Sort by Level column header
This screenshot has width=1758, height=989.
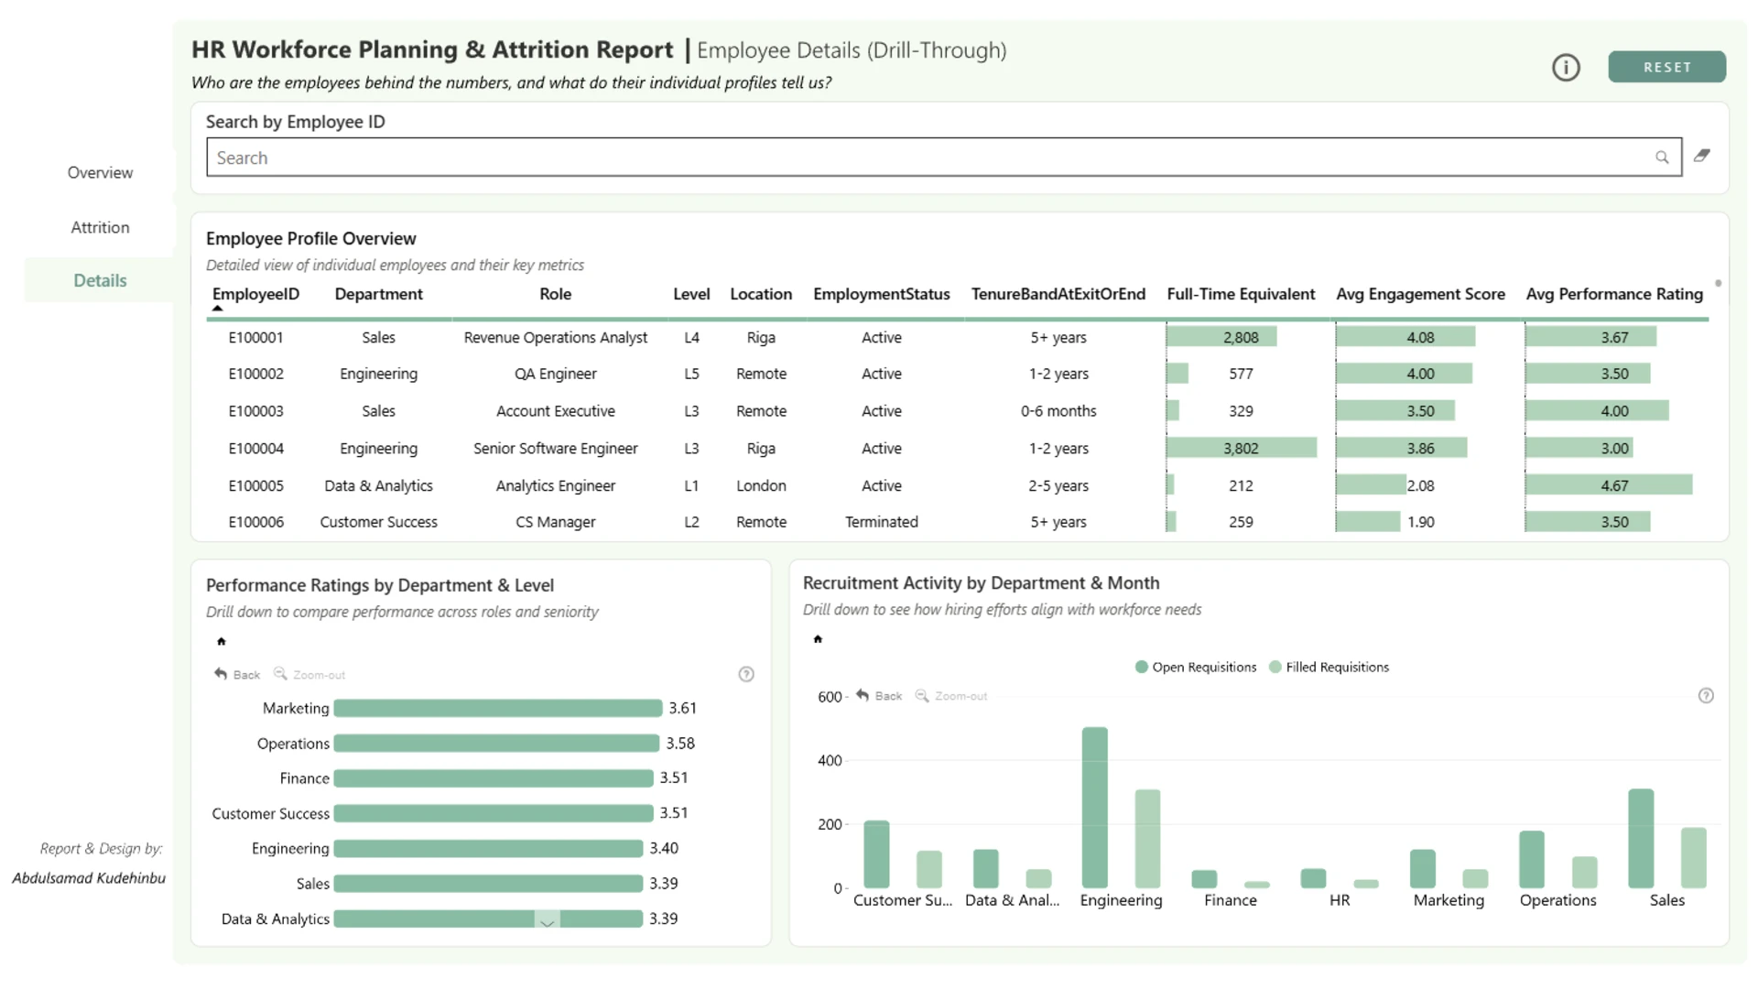tap(691, 294)
